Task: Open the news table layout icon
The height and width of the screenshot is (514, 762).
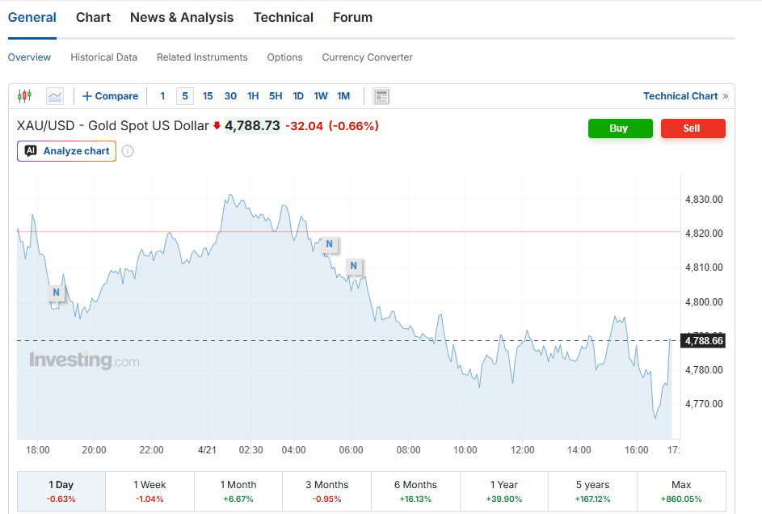Action: coord(381,96)
